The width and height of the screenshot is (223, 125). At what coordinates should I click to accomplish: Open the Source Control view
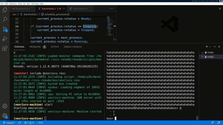click(5, 29)
